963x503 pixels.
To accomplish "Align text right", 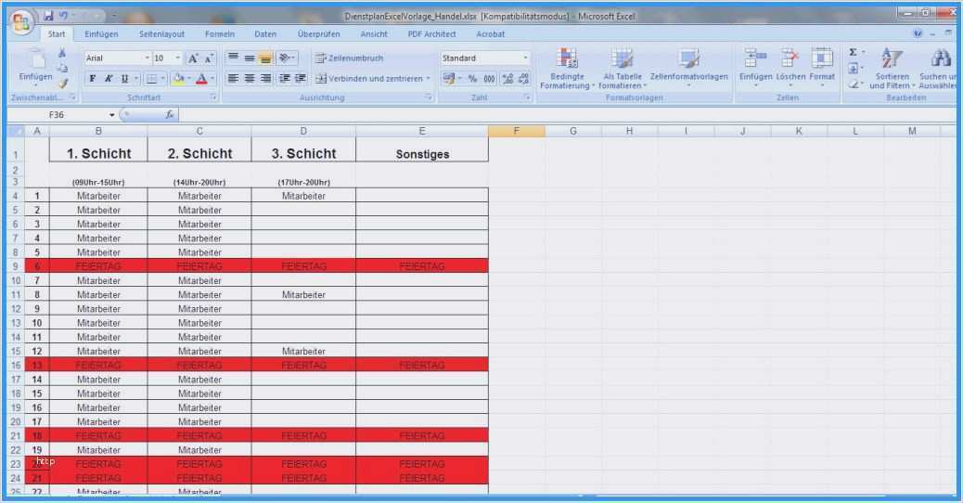I will click(x=265, y=79).
